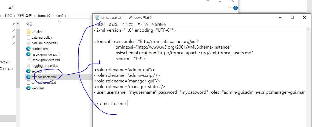The image size is (312, 127).
Task: Click the context.xml Edge icon
Action: point(28,49)
